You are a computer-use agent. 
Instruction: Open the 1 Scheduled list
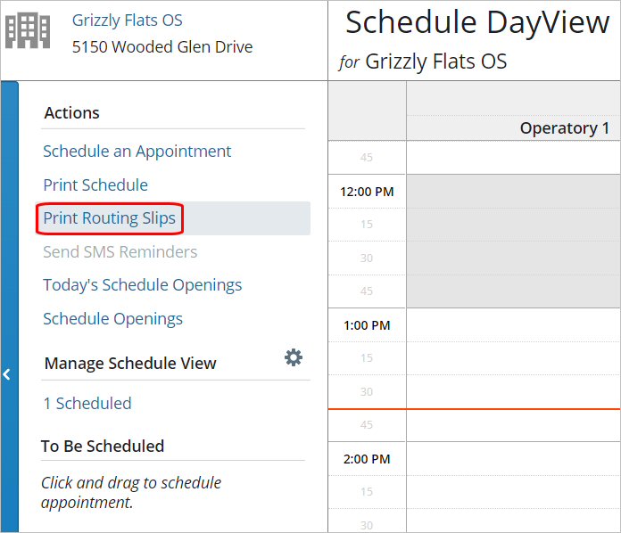point(87,404)
